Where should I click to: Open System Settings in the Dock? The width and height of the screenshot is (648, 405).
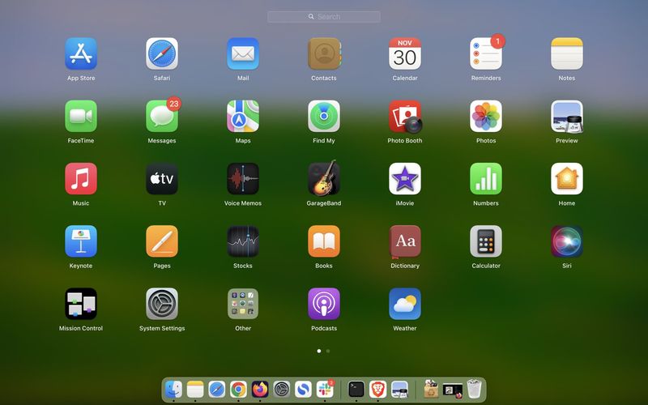pos(282,389)
